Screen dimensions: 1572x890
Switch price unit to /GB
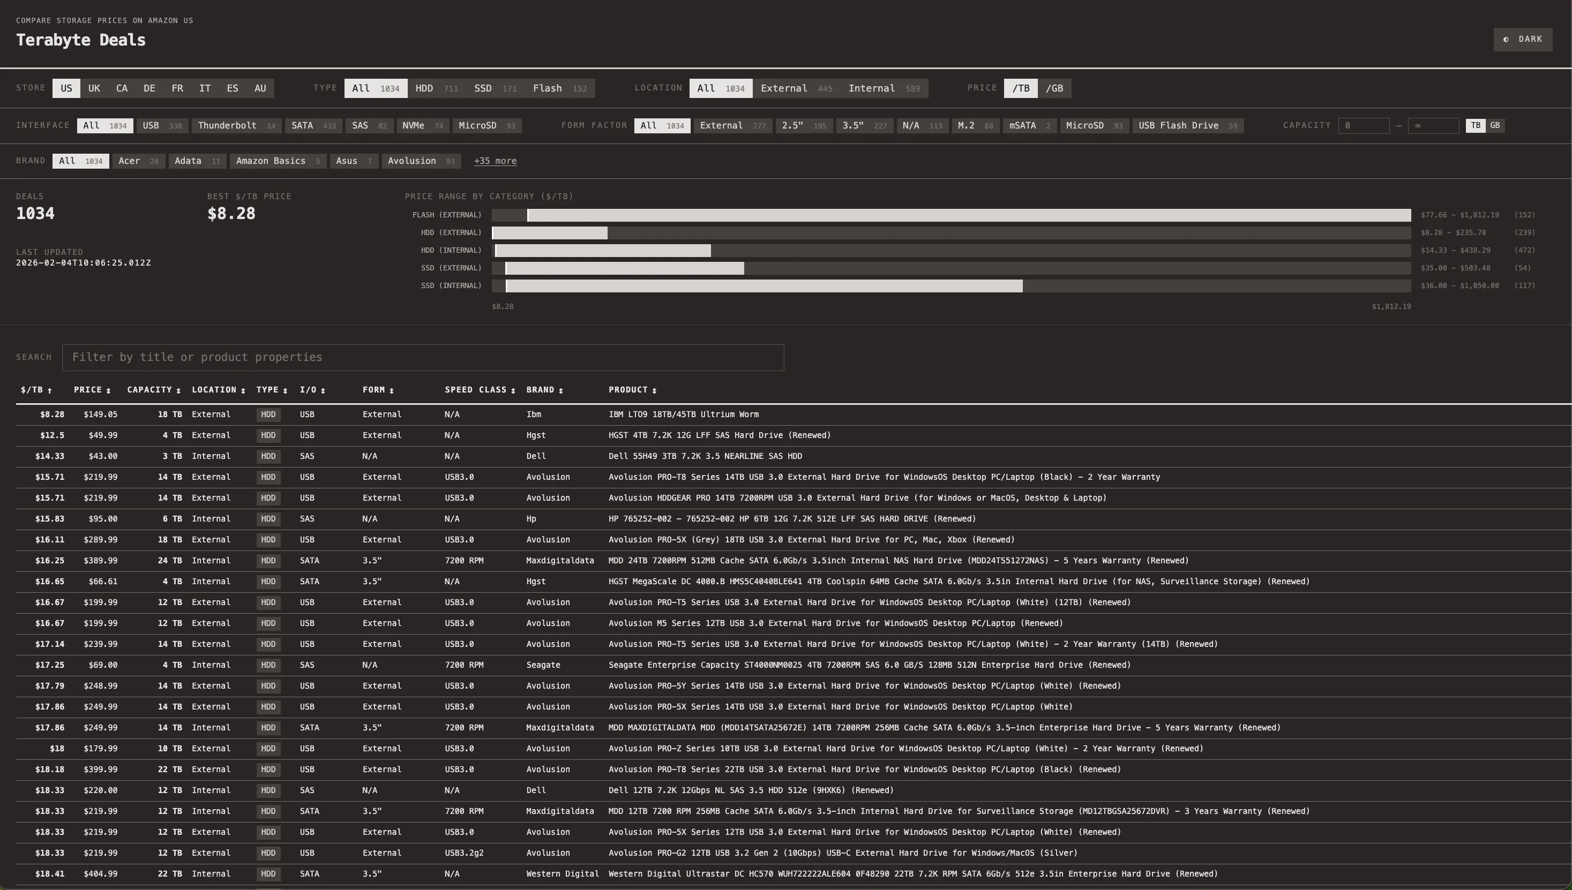click(1054, 89)
